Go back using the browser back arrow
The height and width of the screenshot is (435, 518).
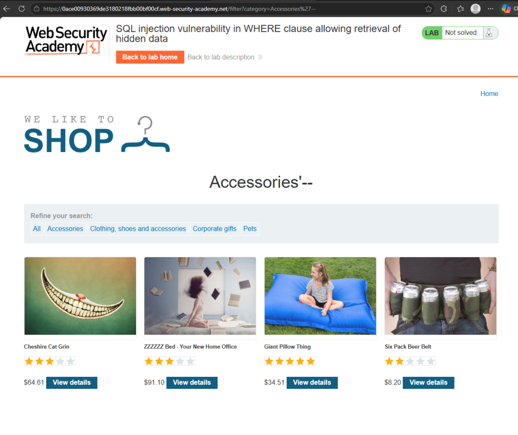(7, 9)
